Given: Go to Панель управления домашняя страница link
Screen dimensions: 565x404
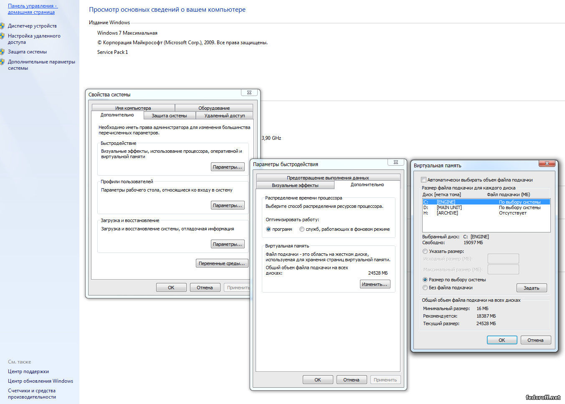Looking at the screenshot, I should pos(32,9).
